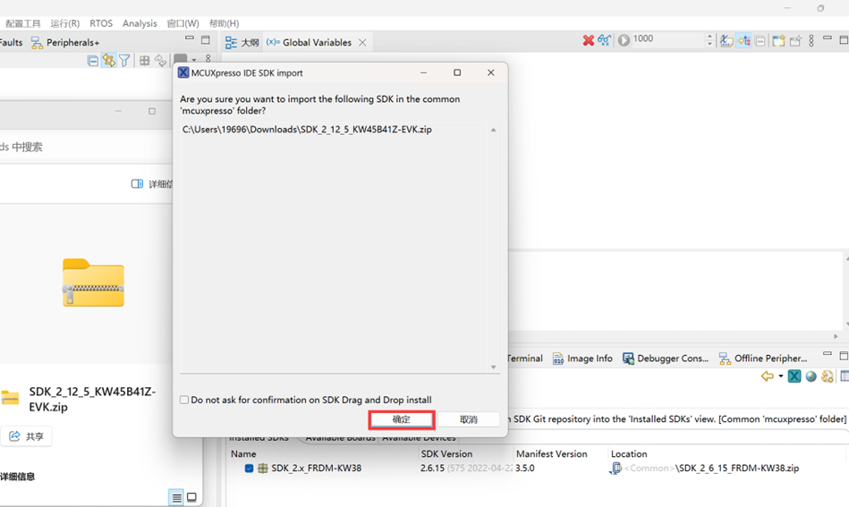Open the Image Info tab

coord(582,359)
